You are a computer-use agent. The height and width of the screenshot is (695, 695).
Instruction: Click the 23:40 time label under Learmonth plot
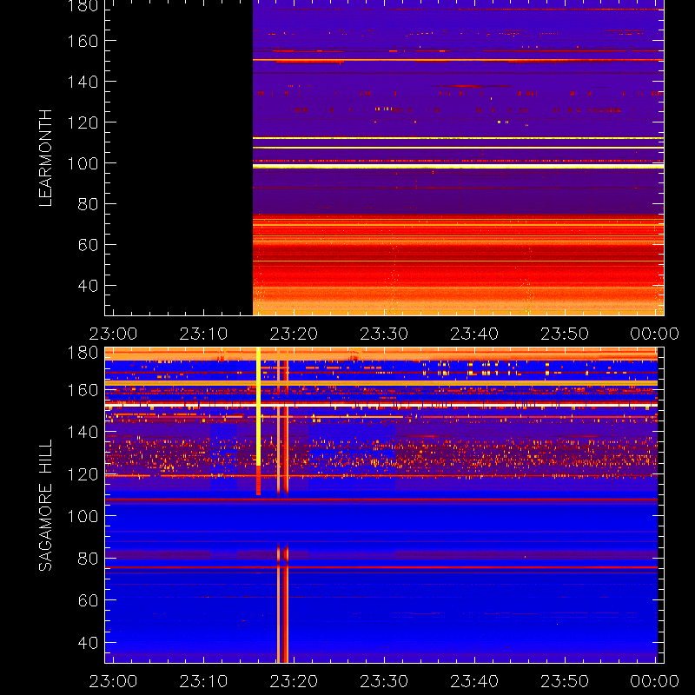point(474,334)
